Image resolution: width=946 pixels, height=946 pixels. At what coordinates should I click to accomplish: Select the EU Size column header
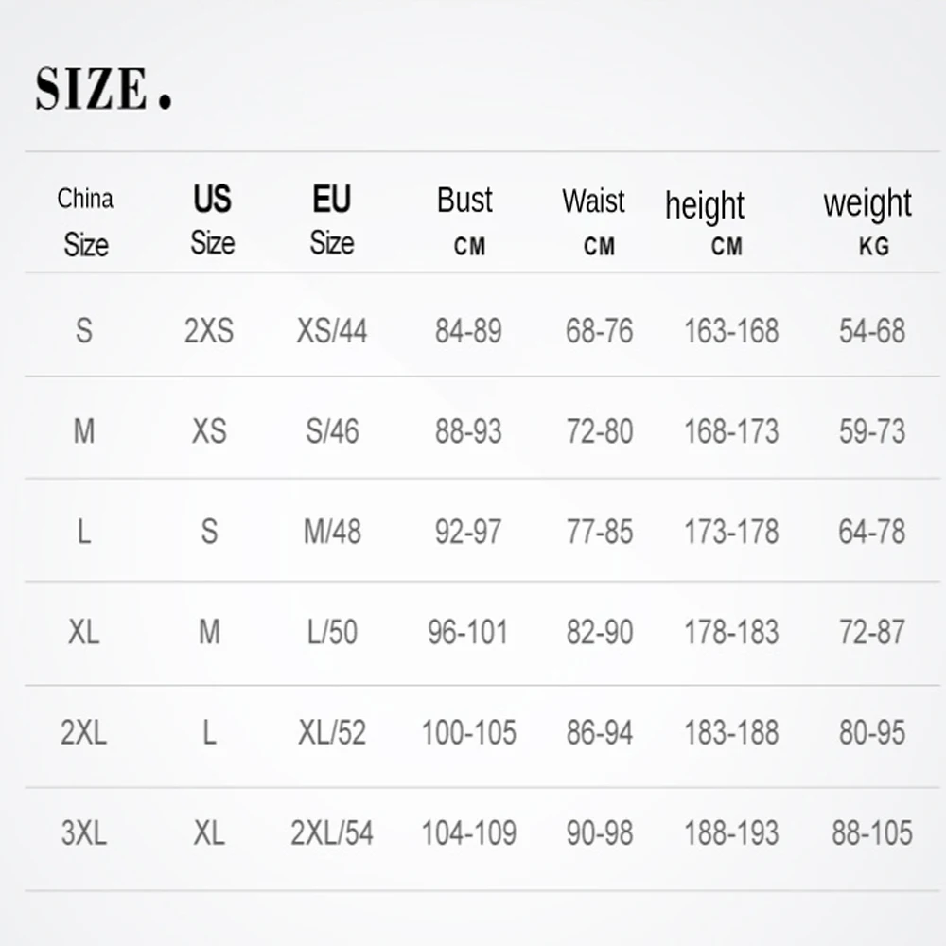tap(332, 220)
